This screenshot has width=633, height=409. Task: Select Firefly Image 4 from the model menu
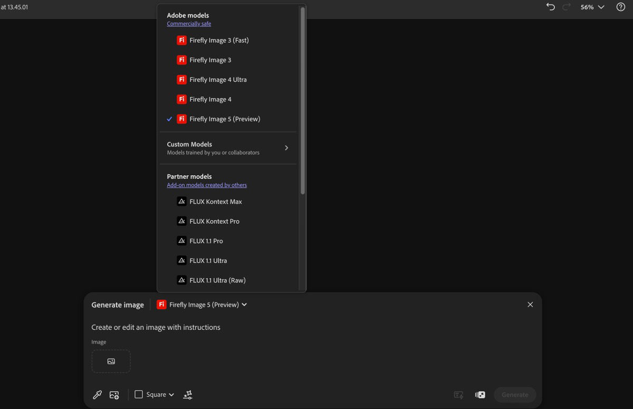tap(210, 99)
